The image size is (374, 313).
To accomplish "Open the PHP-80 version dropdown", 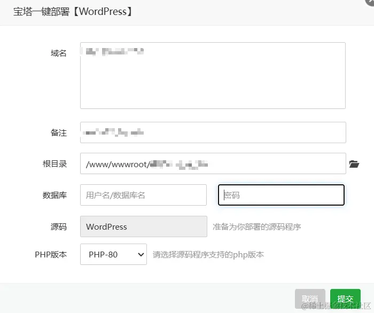I will pos(113,254).
